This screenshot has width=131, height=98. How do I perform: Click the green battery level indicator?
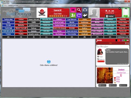click(126, 13)
